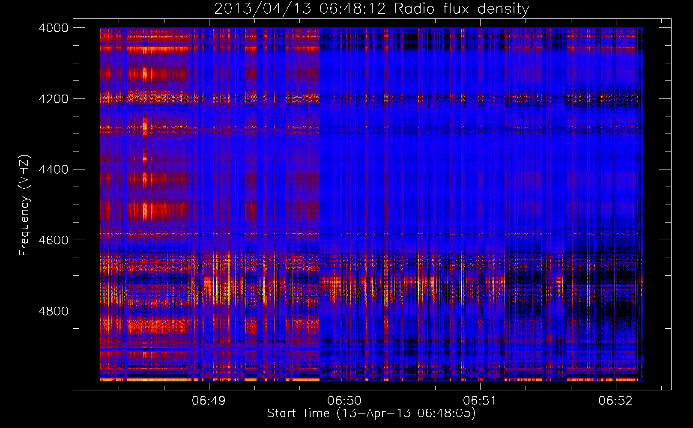Viewport: 693px width, 428px height.
Task: Click the 06:51 time tick label
Action: (x=480, y=401)
